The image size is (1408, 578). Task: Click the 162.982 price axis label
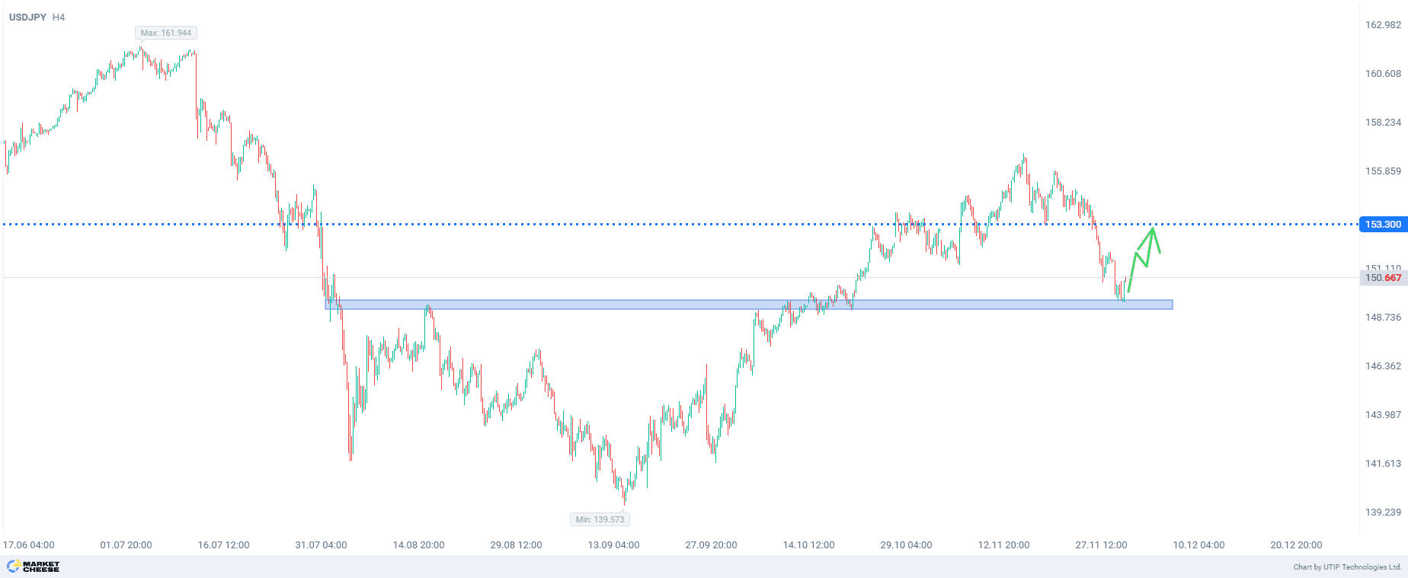1382,25
